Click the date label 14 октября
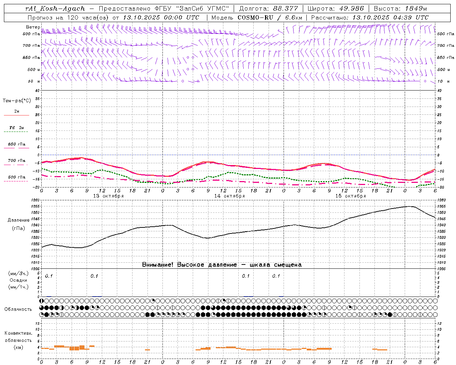This screenshot has height=365, width=456. 229,196
